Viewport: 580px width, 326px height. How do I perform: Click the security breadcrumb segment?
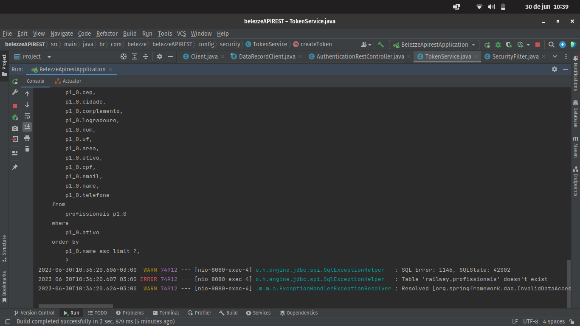point(230,44)
